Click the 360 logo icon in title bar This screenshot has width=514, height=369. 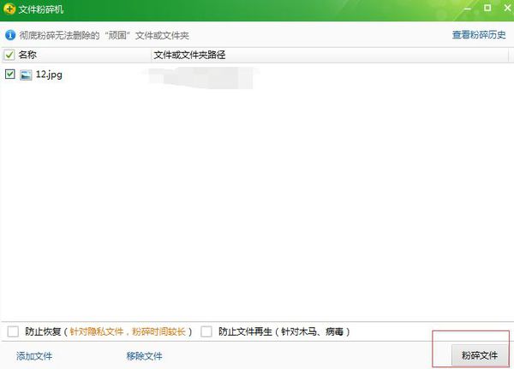tap(9, 9)
